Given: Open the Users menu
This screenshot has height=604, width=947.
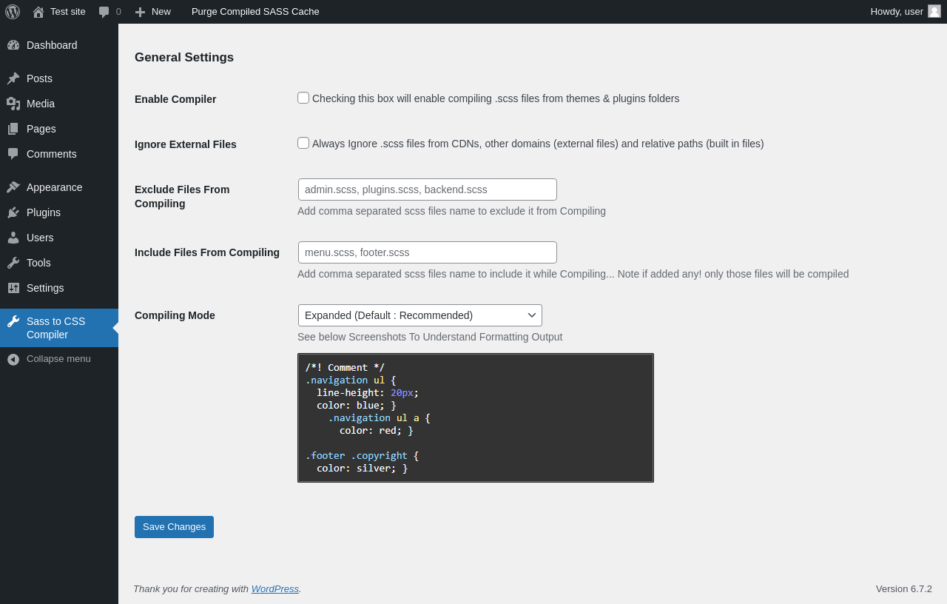Looking at the screenshot, I should pos(59,238).
